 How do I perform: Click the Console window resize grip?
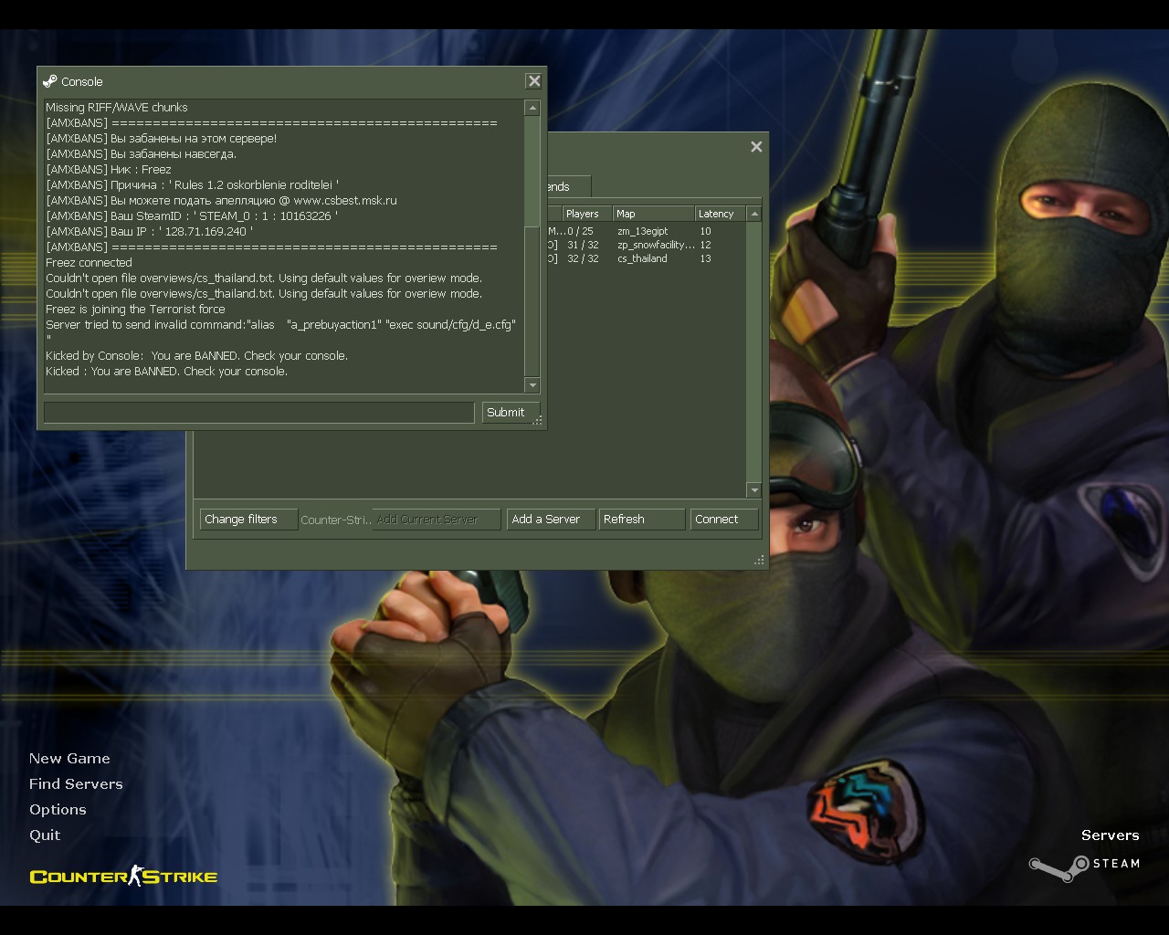point(538,421)
